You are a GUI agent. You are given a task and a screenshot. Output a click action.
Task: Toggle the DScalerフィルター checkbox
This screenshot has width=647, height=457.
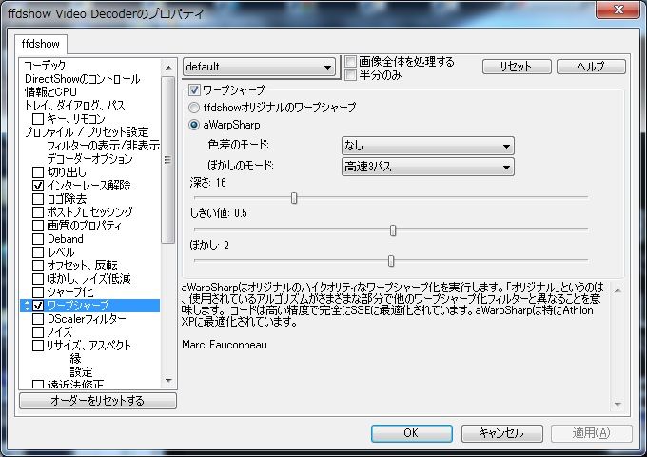[38, 319]
